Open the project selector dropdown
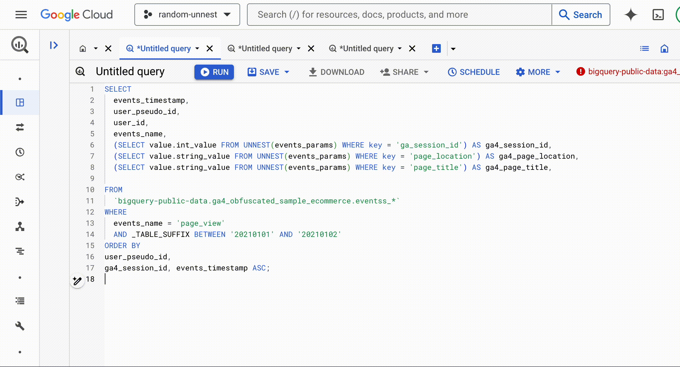Screen dimensions: 680x367 click(x=187, y=15)
